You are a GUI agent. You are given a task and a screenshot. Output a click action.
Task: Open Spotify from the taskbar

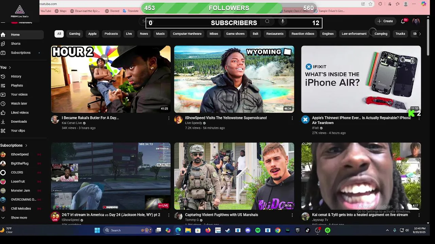pyautogui.click(x=258, y=230)
